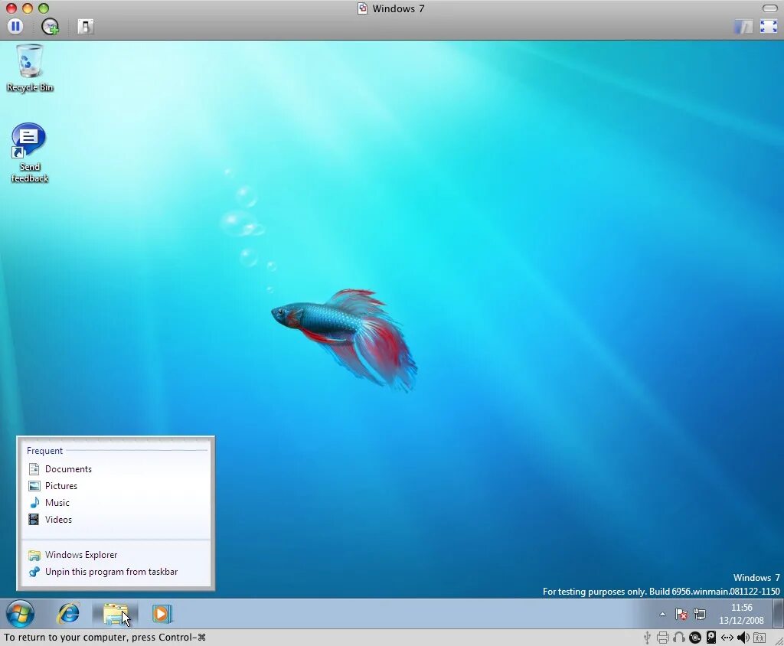Launch Windows Media Player from the taskbar

tap(162, 614)
